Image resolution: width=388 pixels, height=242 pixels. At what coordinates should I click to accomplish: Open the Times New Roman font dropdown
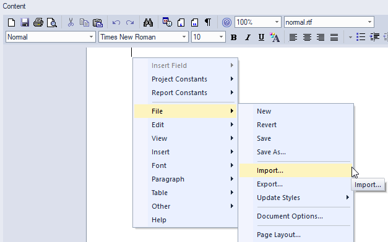(184, 37)
